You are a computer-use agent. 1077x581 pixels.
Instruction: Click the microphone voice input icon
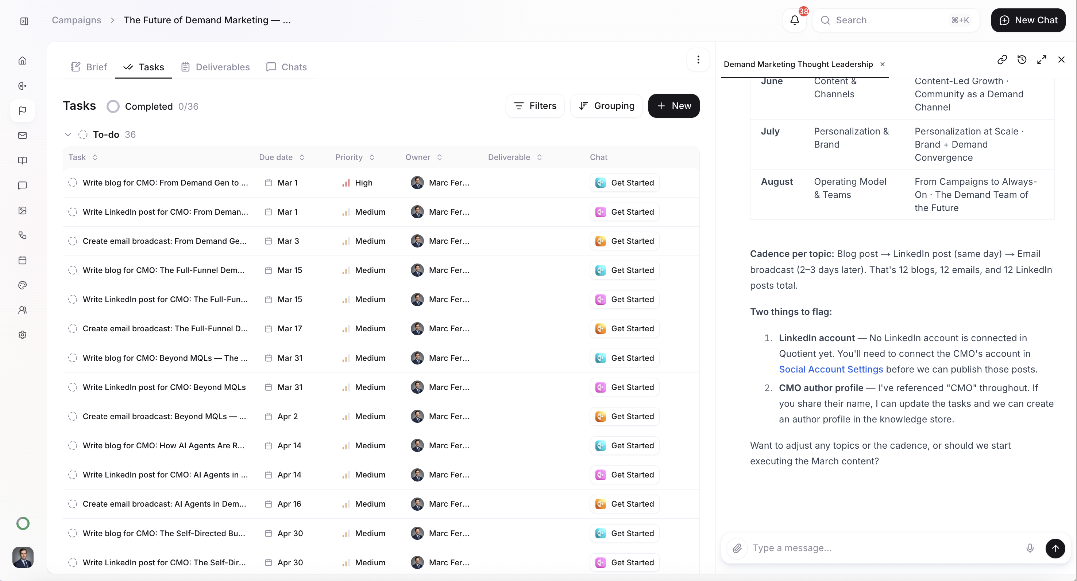tap(1030, 548)
